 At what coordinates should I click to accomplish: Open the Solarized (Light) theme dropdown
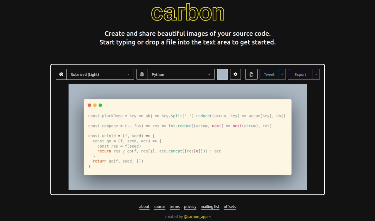100,74
